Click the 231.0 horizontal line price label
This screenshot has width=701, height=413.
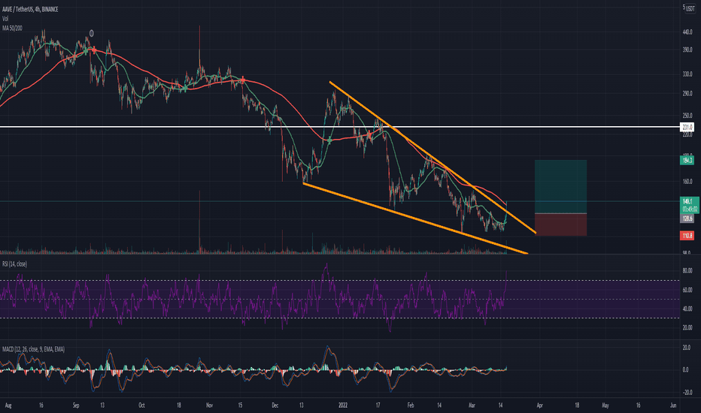pos(687,127)
